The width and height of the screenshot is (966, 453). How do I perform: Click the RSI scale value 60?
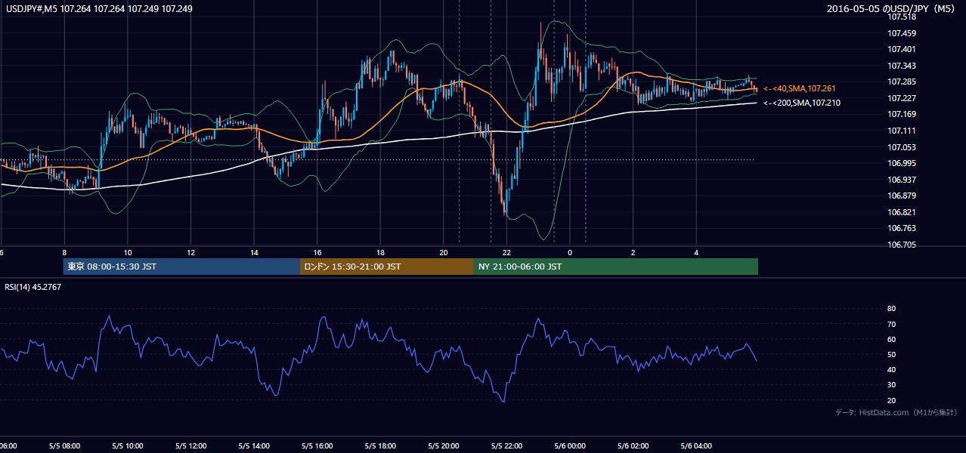coord(891,339)
